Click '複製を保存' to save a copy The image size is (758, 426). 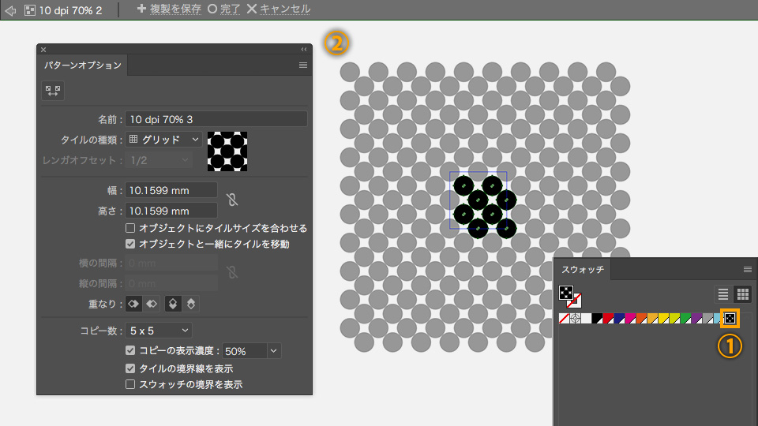175,9
